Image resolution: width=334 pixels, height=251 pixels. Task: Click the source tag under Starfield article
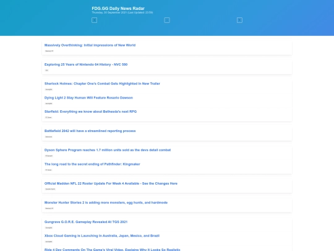pos(48,117)
